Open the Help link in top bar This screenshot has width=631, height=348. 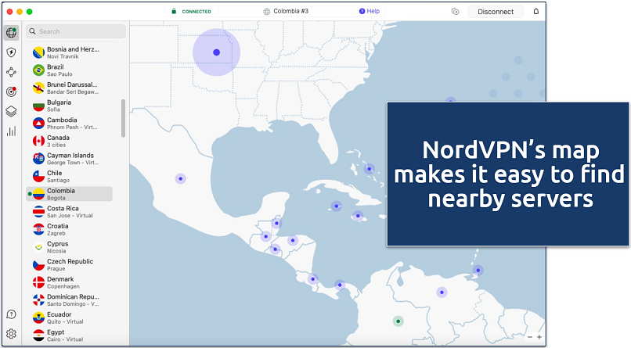click(370, 12)
